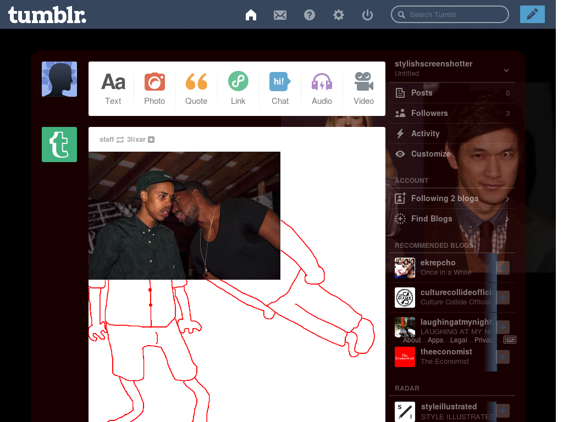Create a new Link post
Viewport: 563px width, 422px height.
(238, 88)
